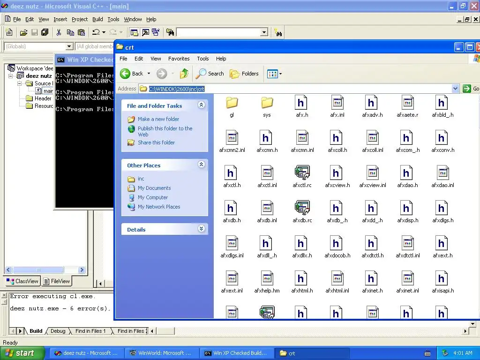
Task: Switch to Win XP Checked Build taskbar button
Action: point(236,353)
